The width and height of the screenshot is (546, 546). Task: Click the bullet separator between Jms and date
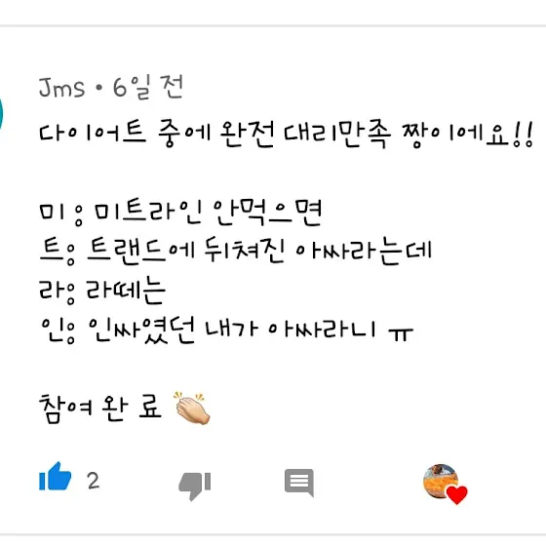point(98,88)
